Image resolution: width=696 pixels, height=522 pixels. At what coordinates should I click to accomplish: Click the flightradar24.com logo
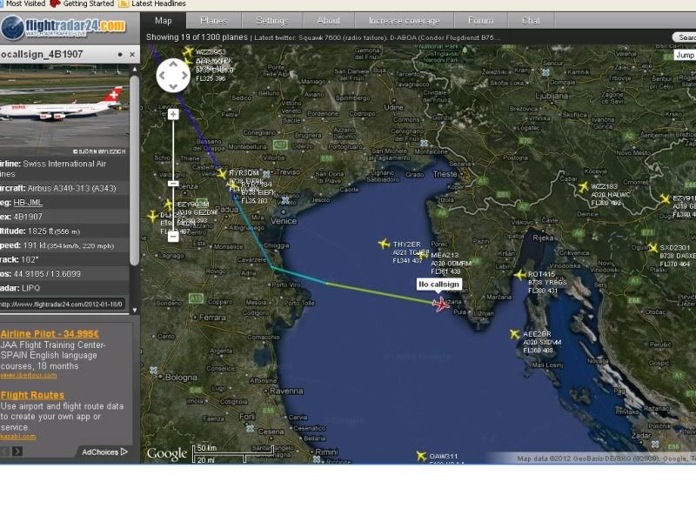[64, 28]
